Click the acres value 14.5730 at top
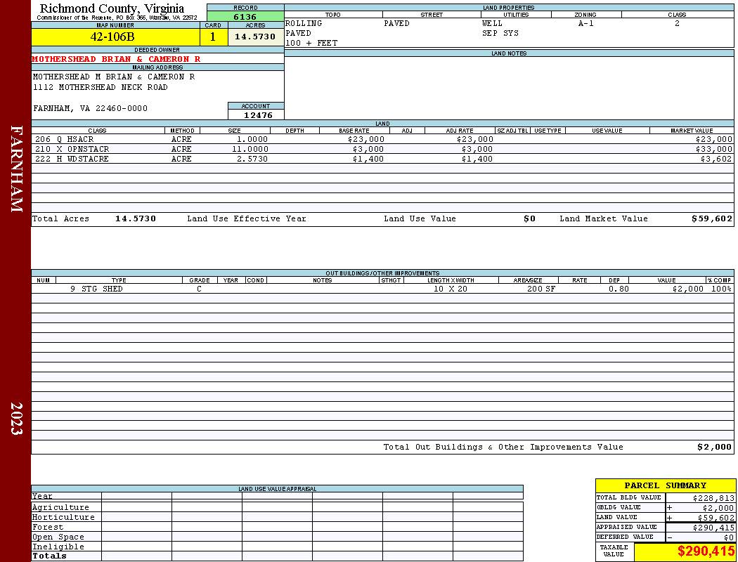The height and width of the screenshot is (562, 738). click(x=255, y=37)
